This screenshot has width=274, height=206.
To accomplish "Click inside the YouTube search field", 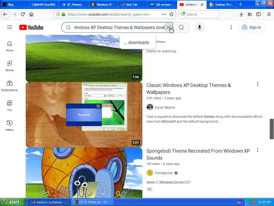I will (x=119, y=27).
